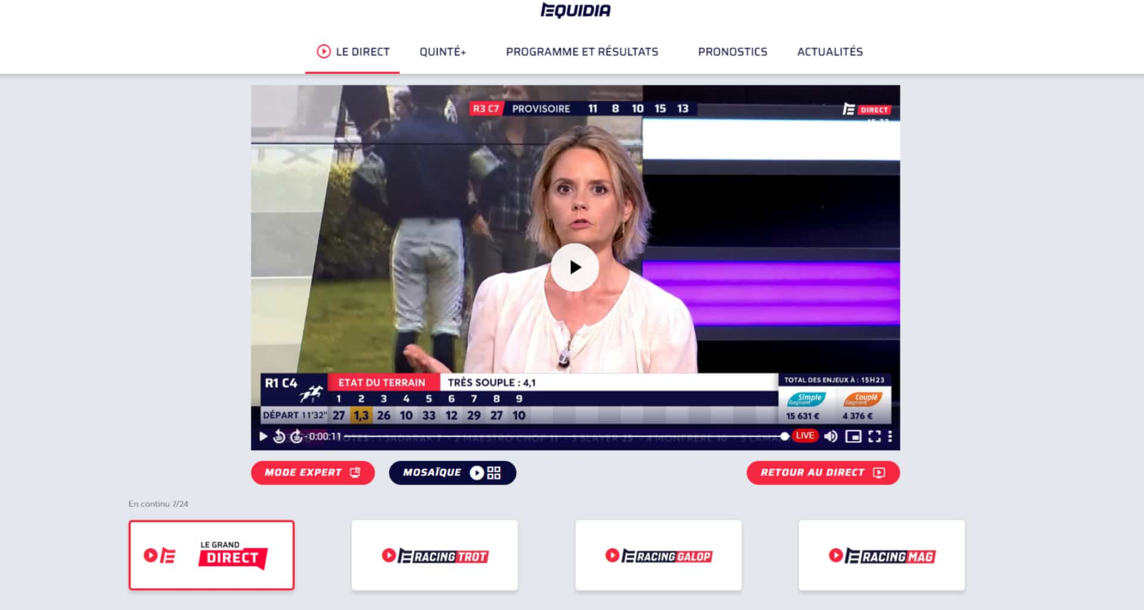Open the player's three-dot options menu
1144x610 pixels.
(x=891, y=436)
